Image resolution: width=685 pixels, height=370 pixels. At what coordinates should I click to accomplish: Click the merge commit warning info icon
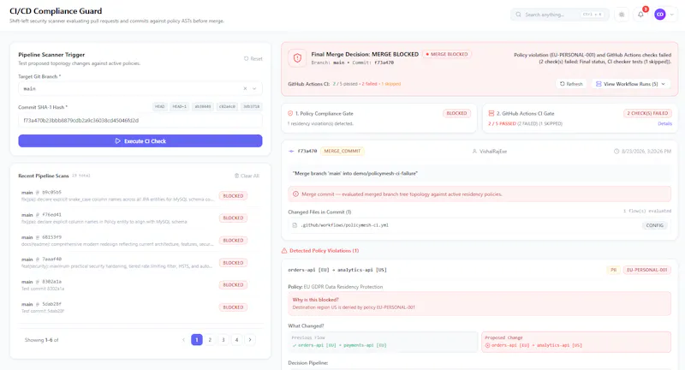[x=295, y=194]
